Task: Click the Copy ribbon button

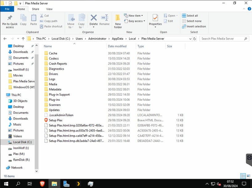Action: (23, 20)
